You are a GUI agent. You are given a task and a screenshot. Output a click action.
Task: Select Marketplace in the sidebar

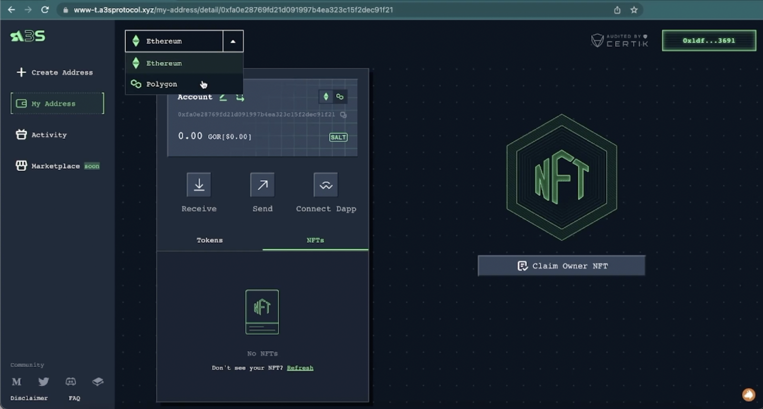(x=58, y=166)
